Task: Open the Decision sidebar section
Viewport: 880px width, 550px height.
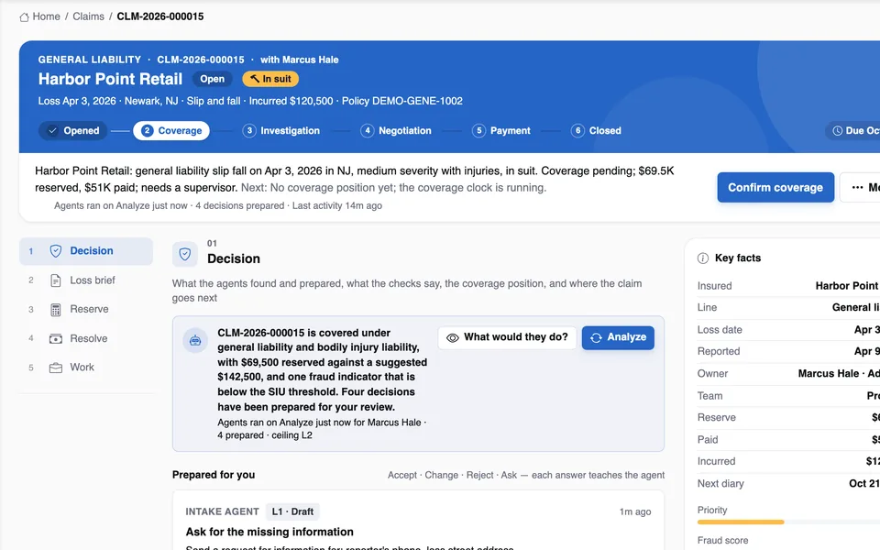Action: tap(86, 251)
